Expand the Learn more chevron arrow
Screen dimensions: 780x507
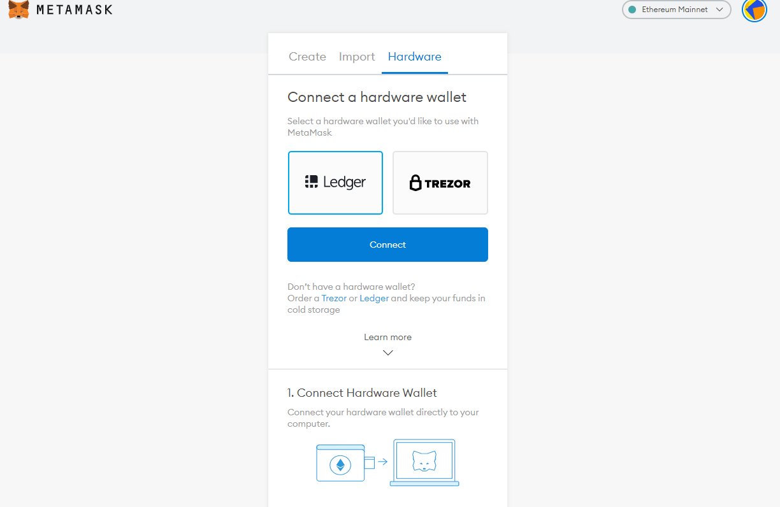(387, 352)
